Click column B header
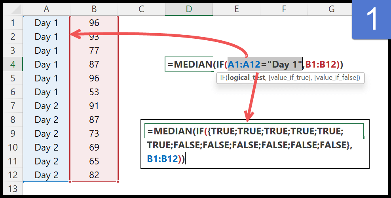The width and height of the screenshot is (391, 198). pyautogui.click(x=94, y=8)
